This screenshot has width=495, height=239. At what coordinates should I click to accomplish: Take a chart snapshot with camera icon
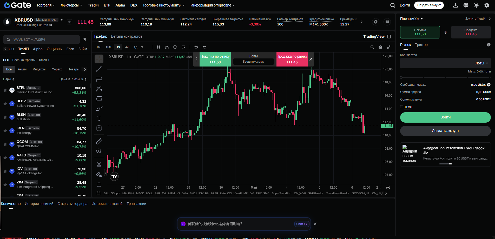(380, 47)
